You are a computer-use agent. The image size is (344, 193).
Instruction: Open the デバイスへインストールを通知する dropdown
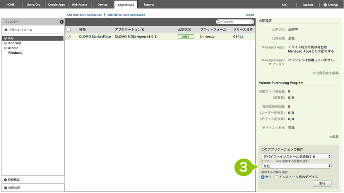[296, 156]
